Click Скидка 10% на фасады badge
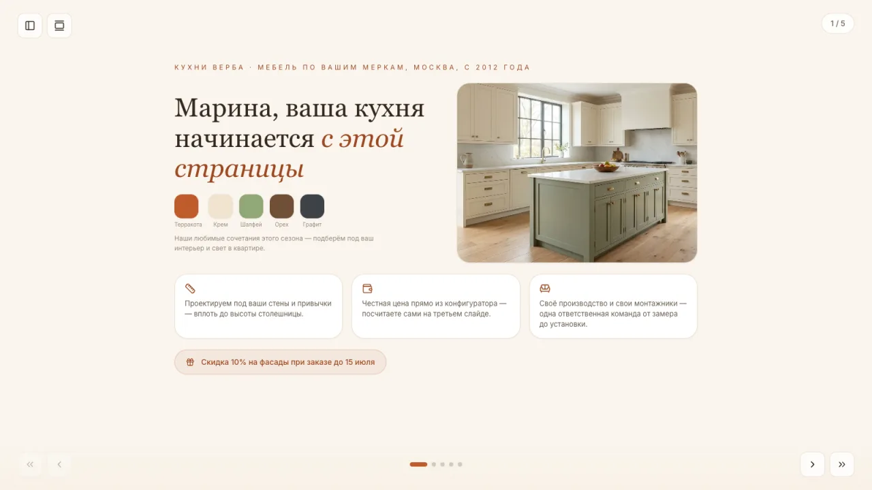This screenshot has width=872, height=490. point(280,362)
